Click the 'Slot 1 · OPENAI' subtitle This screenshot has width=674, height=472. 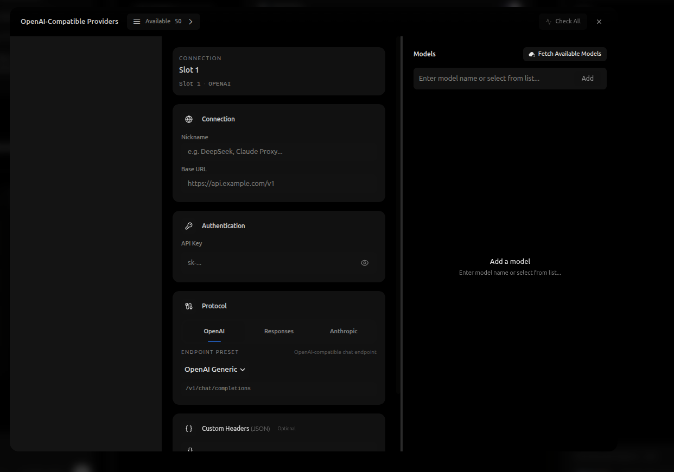tap(205, 84)
